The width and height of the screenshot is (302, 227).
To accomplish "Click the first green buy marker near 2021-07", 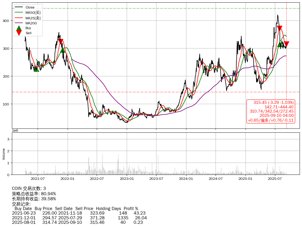I will 36,69.
